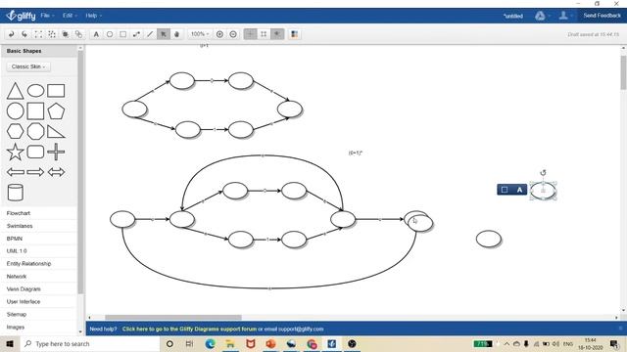
Task: Click the taskbar search box
Action: [89, 344]
